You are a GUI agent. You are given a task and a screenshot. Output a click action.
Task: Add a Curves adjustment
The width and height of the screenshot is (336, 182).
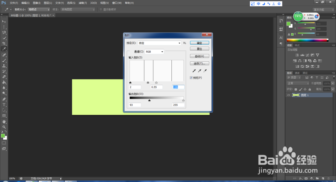307,55
